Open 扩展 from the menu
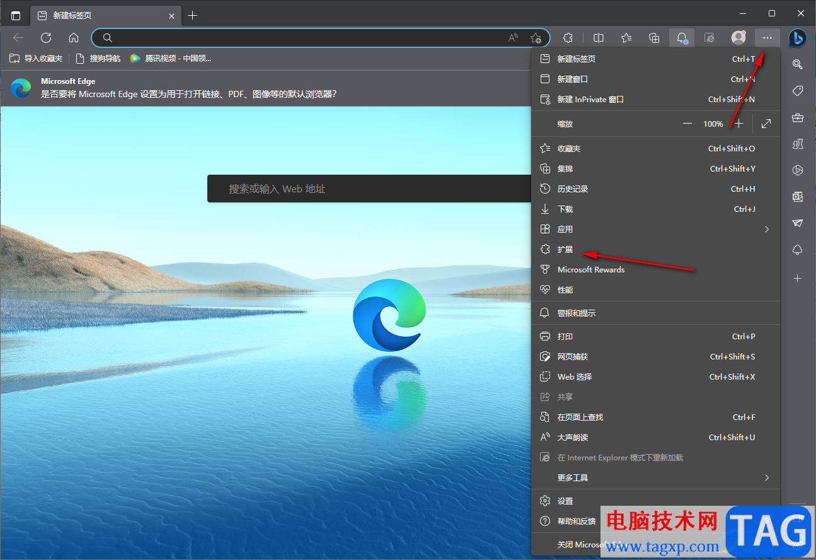Screen dimensions: 816x560 coord(656,249)
